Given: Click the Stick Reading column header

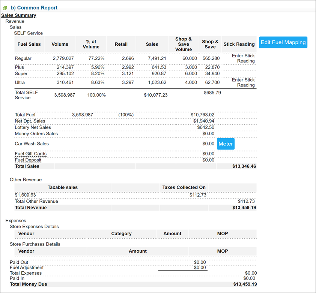Looking at the screenshot, I should 239,44.
